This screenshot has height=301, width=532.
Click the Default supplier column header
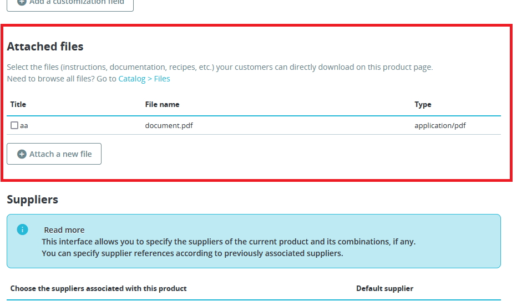click(x=384, y=288)
